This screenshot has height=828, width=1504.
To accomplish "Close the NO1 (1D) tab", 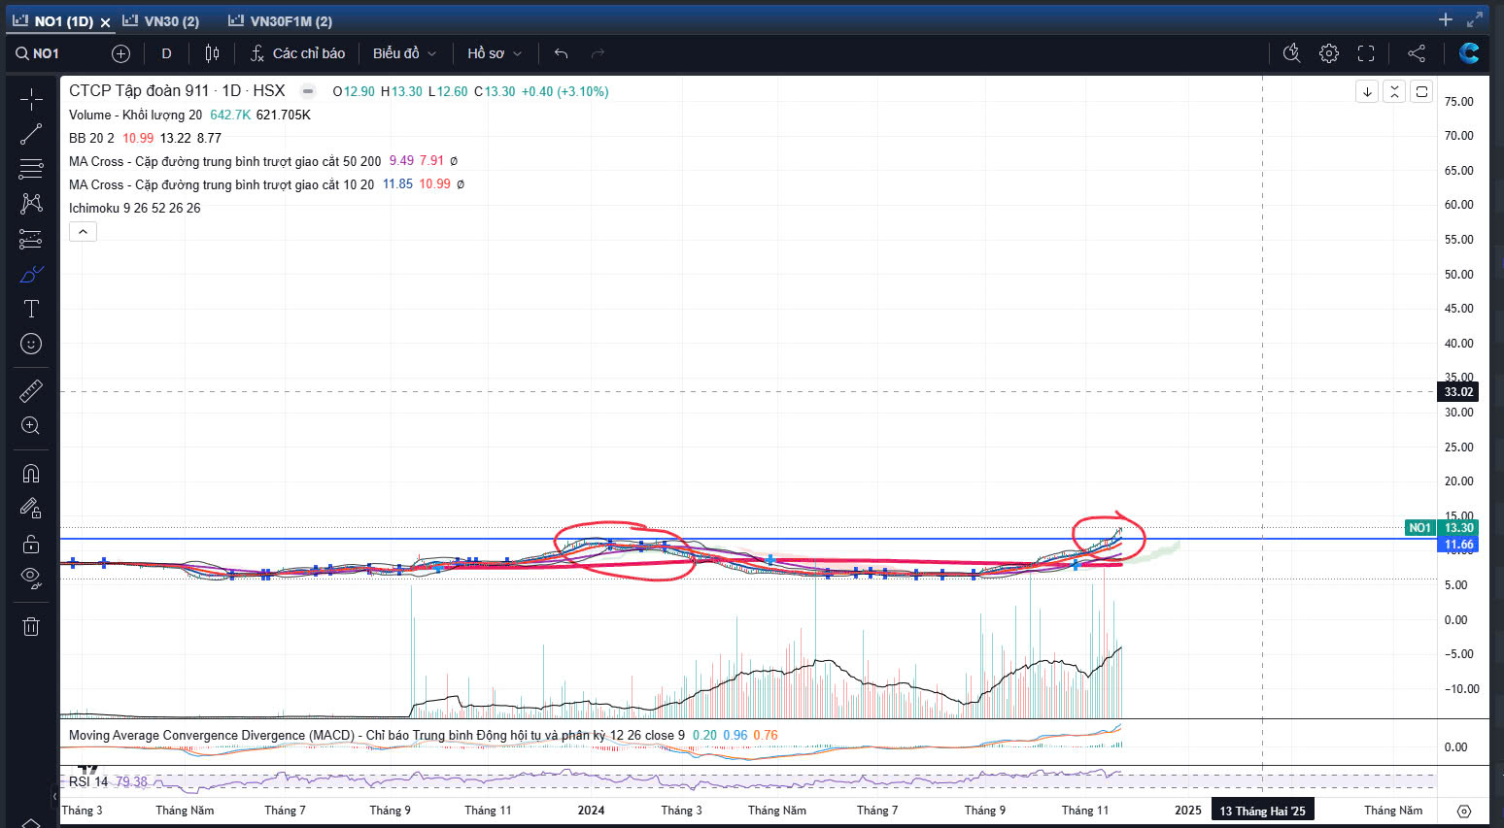I will click(105, 22).
